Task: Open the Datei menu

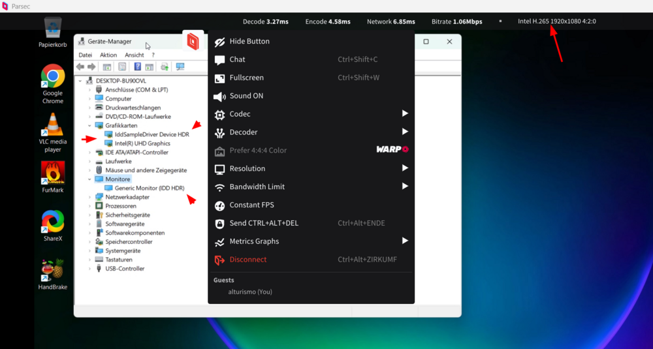Action: [x=86, y=55]
